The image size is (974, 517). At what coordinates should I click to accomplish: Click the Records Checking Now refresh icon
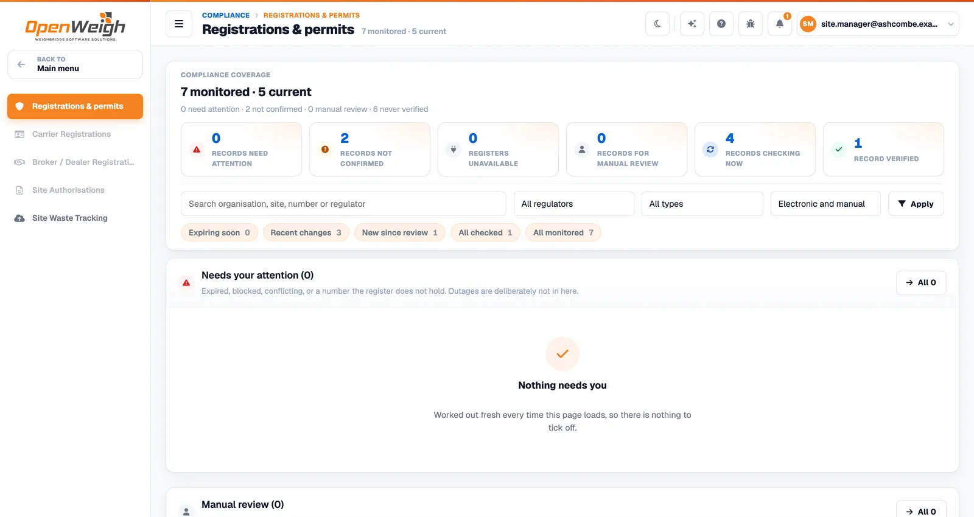point(710,150)
